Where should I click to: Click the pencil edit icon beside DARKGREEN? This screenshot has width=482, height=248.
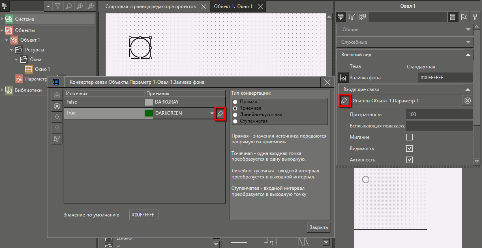(220, 113)
